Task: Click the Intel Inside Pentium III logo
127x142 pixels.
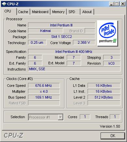Action: tap(107, 33)
